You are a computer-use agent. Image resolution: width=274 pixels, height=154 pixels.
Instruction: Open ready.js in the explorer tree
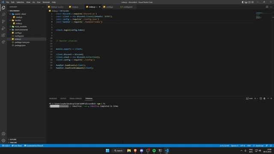(27, 17)
